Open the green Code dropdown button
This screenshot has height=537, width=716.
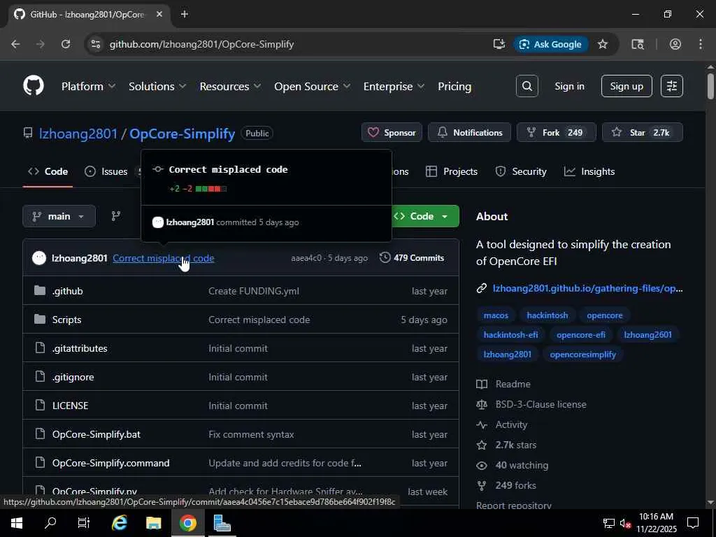[x=424, y=216]
